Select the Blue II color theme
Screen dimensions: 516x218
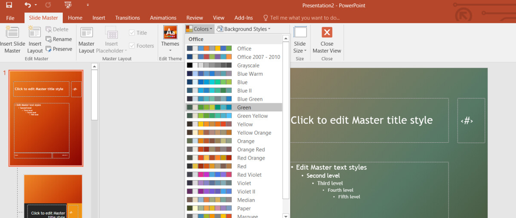234,90
